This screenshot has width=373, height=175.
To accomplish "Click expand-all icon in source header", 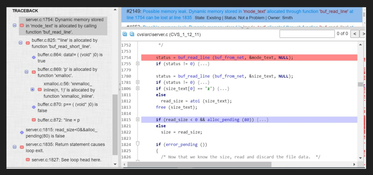I will coord(125,34).
